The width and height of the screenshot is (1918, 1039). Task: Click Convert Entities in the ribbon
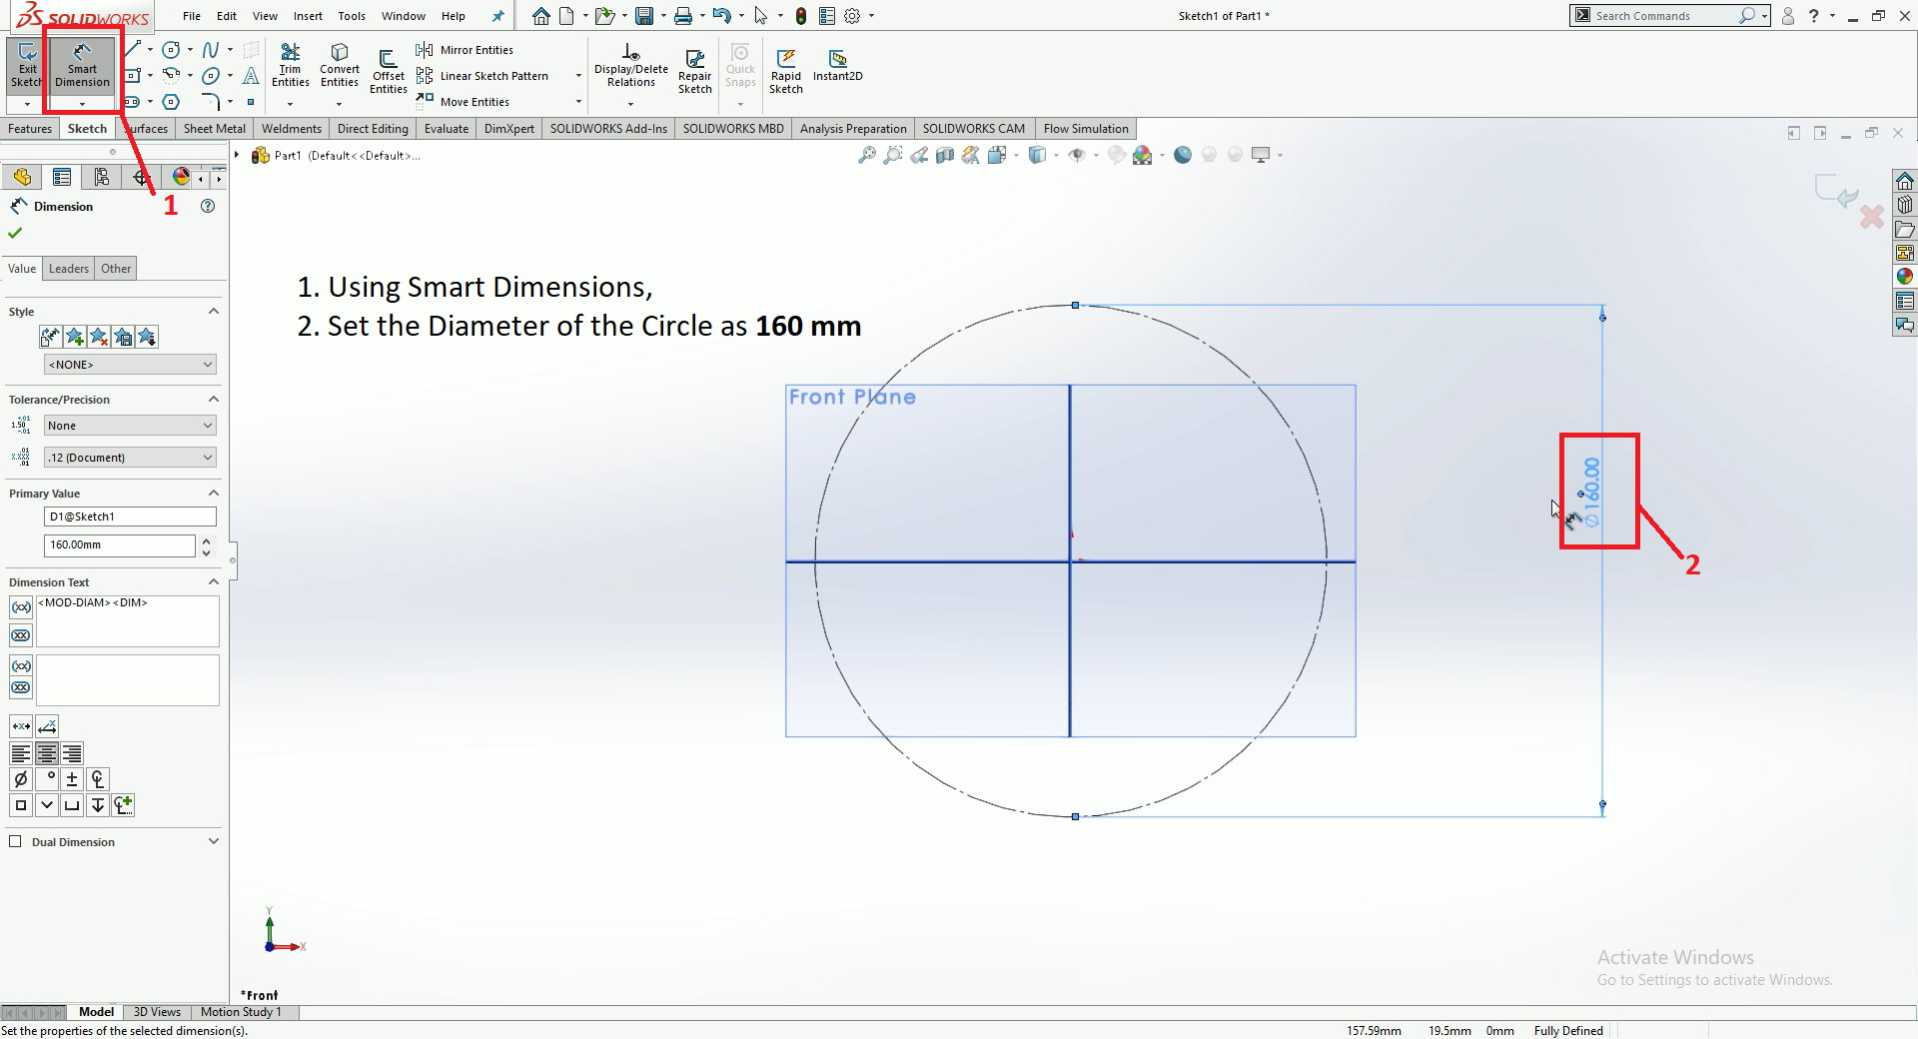340,66
